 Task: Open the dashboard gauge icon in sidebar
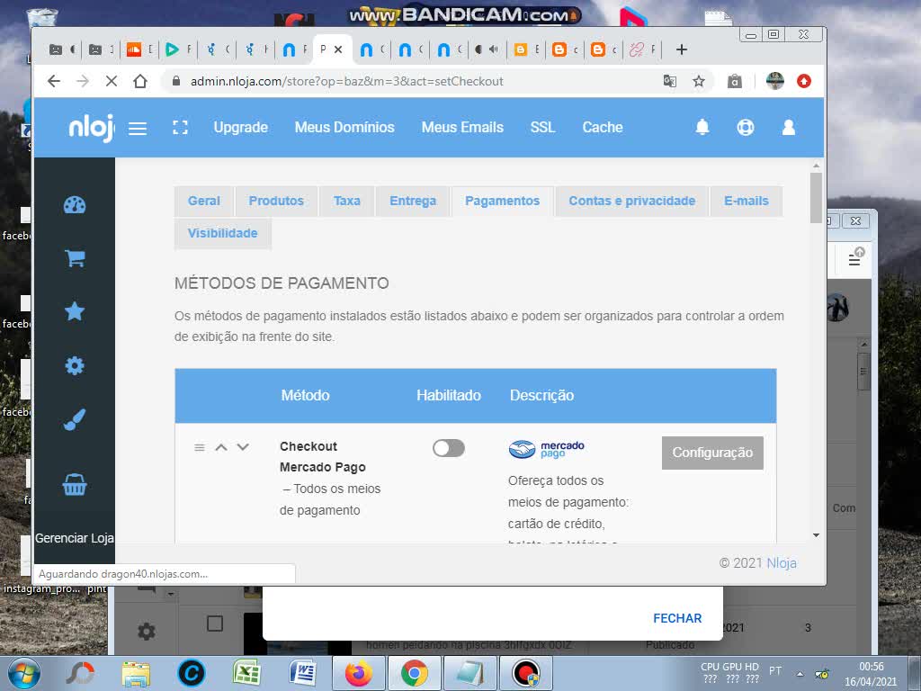click(x=75, y=205)
